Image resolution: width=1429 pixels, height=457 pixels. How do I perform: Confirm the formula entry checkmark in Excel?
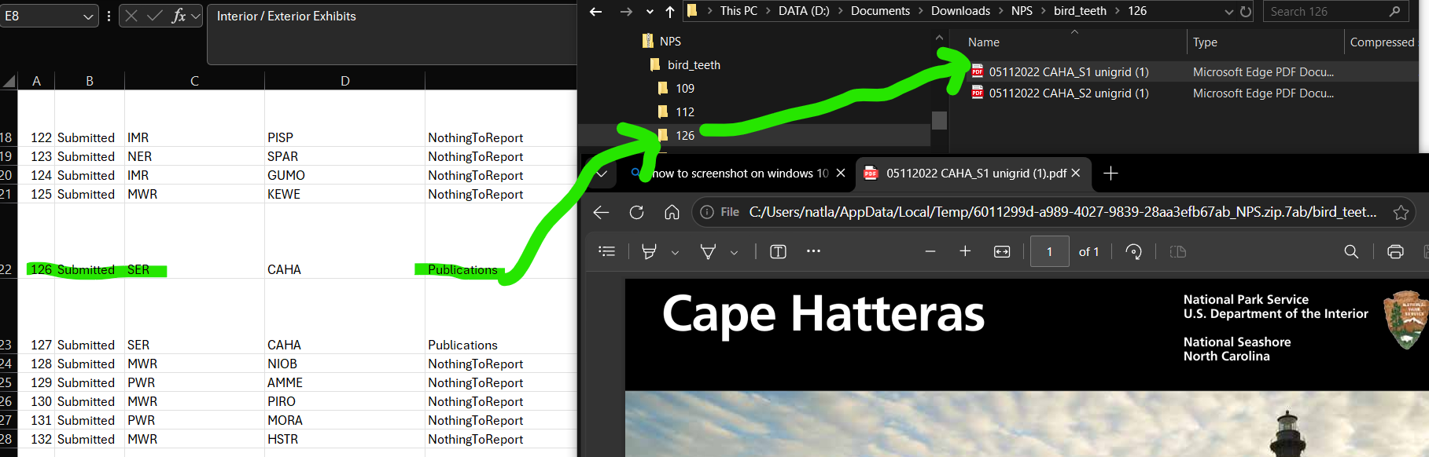coord(155,16)
